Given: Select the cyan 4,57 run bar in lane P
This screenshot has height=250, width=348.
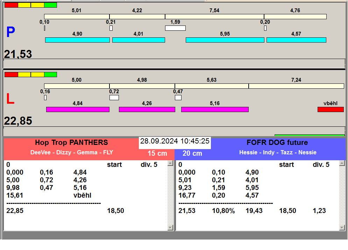Looking at the screenshot, I should coord(296,40).
